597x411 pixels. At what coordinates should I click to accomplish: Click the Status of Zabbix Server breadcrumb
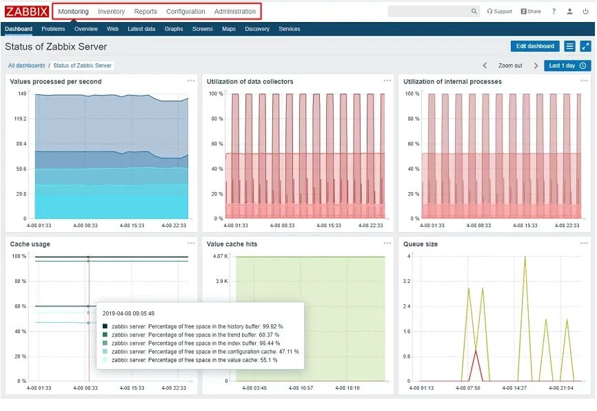[x=82, y=65]
